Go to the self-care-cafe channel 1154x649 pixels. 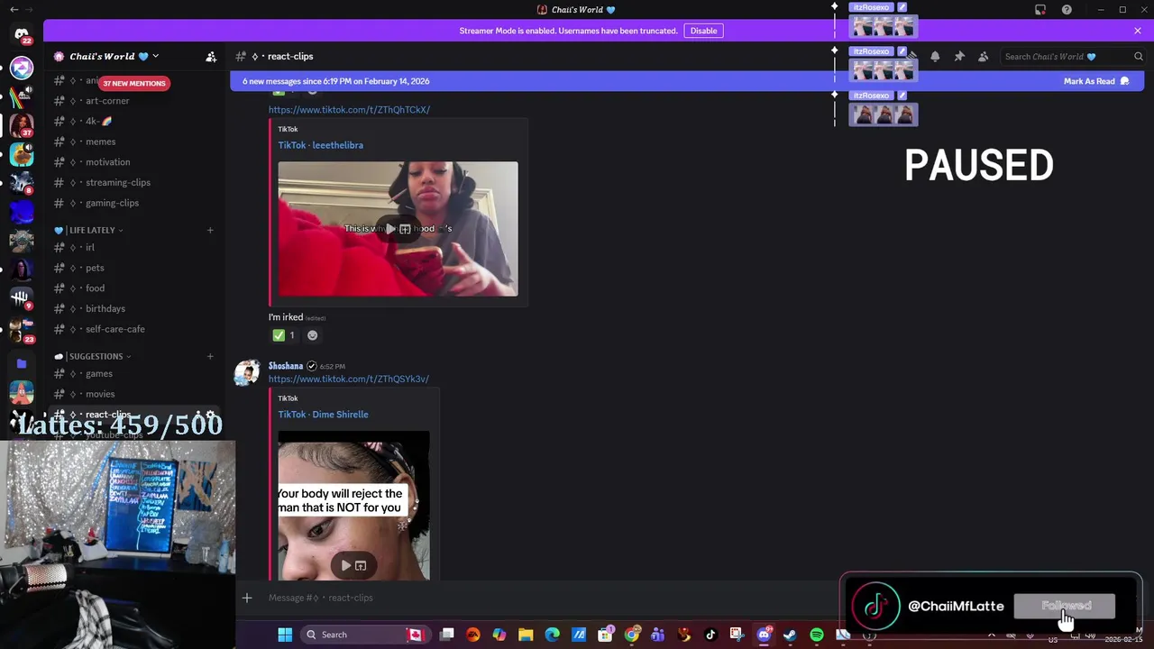114,329
